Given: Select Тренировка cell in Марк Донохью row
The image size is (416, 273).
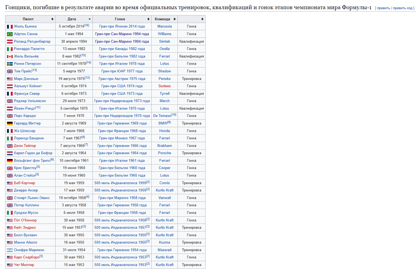Looking at the screenshot, I should coord(192,79).
